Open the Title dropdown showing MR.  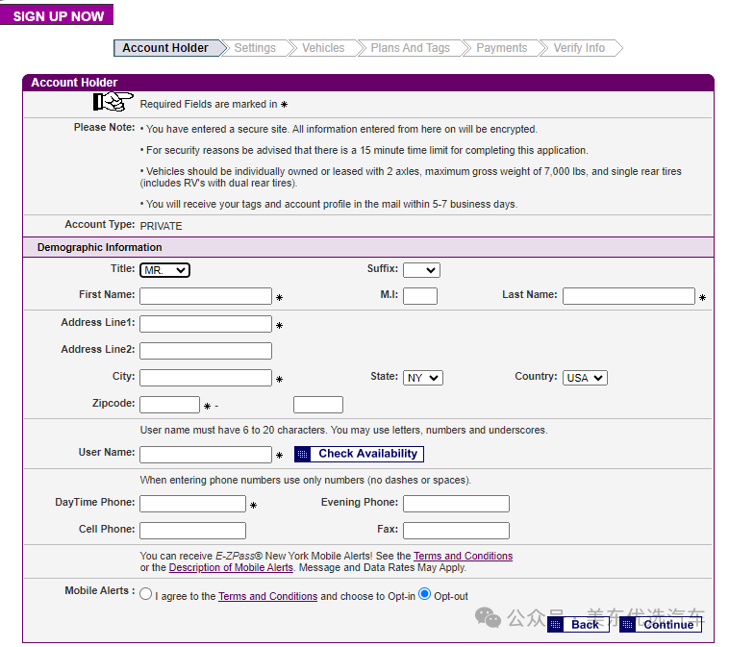click(x=164, y=270)
